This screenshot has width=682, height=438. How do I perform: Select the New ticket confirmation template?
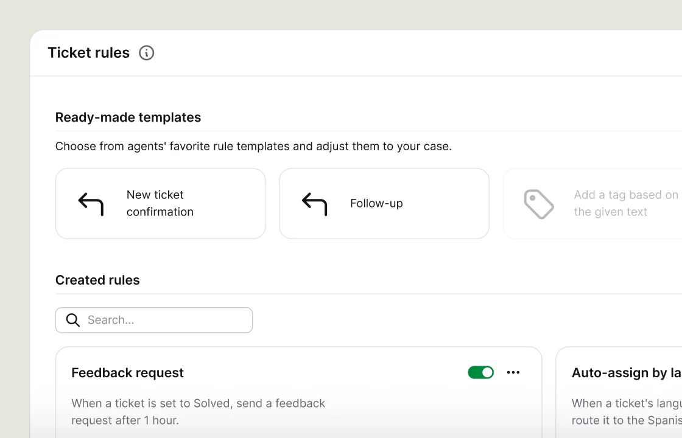(161, 203)
